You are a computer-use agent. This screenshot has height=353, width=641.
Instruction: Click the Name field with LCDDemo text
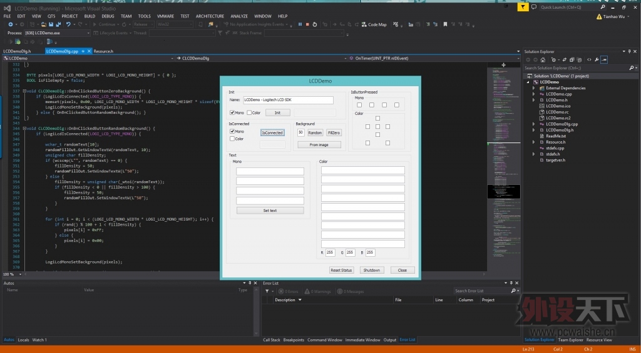point(288,100)
